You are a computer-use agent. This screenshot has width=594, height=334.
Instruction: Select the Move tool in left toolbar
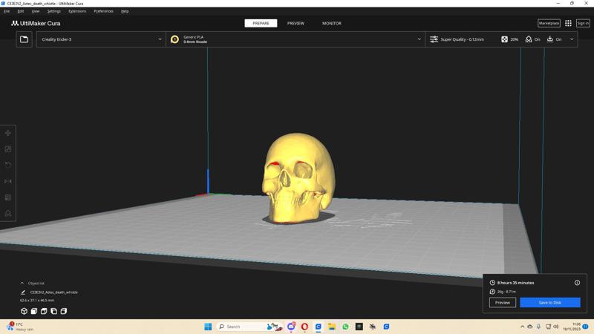pos(8,133)
